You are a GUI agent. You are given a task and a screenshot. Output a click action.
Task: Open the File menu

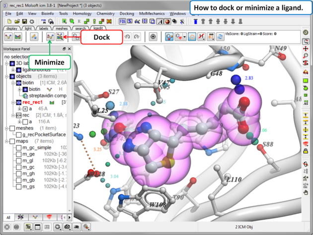8,13
